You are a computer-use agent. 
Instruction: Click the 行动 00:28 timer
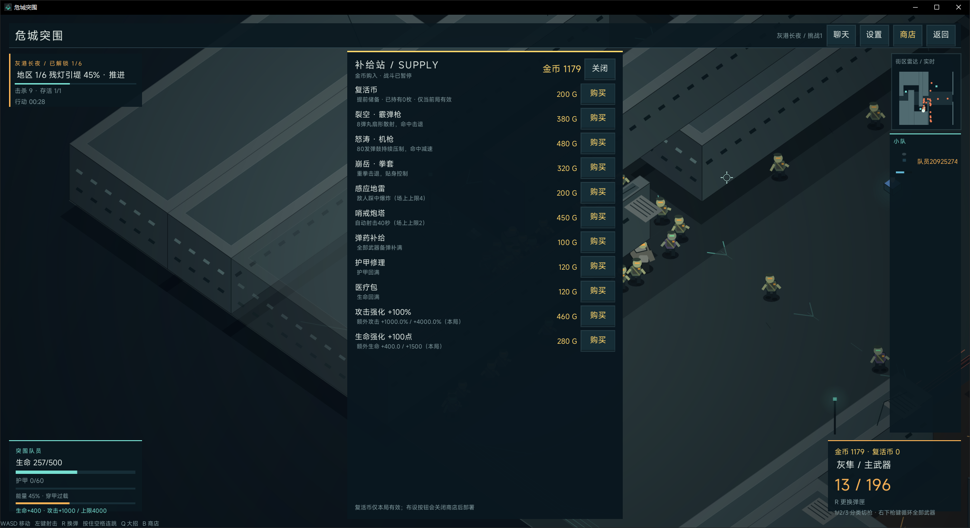coord(30,102)
